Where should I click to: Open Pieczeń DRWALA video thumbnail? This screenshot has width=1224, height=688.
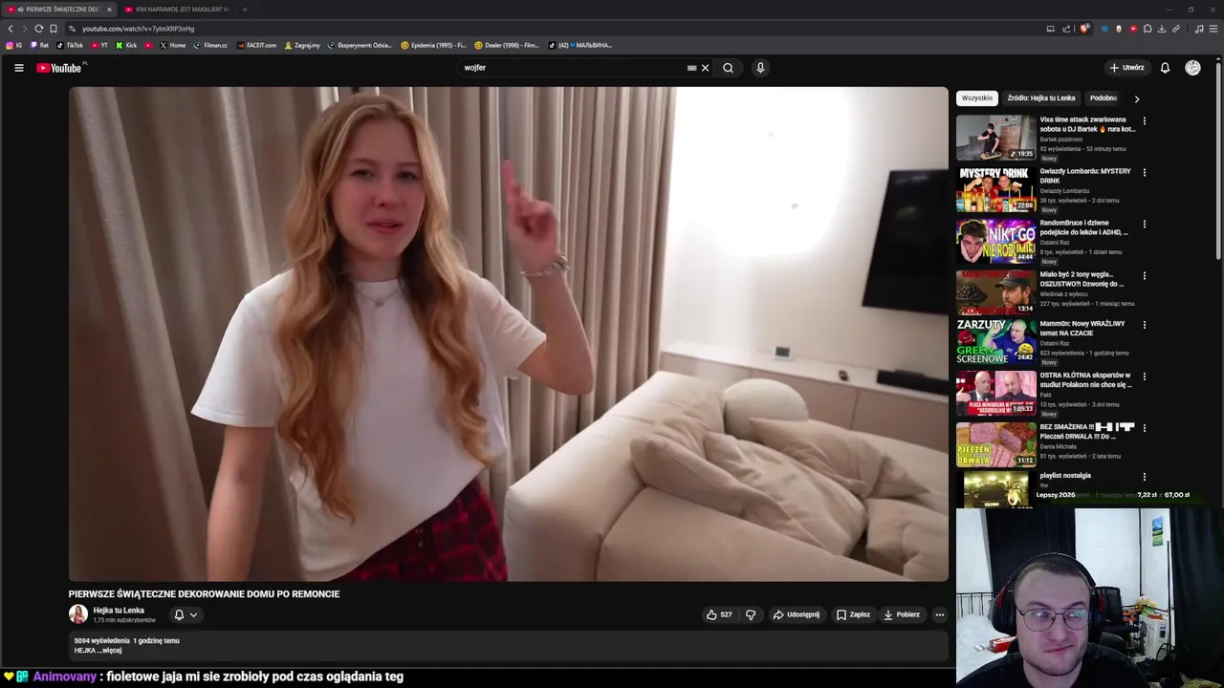[995, 444]
